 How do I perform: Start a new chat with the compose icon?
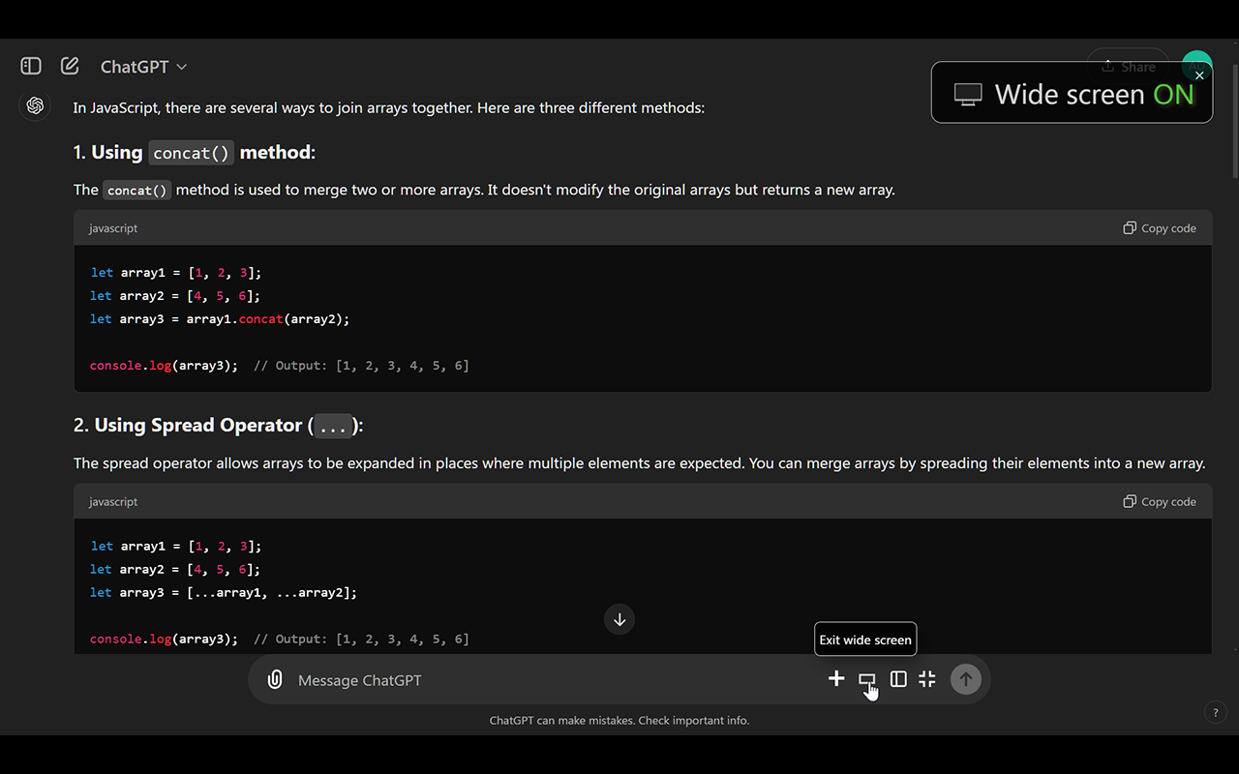(70, 66)
